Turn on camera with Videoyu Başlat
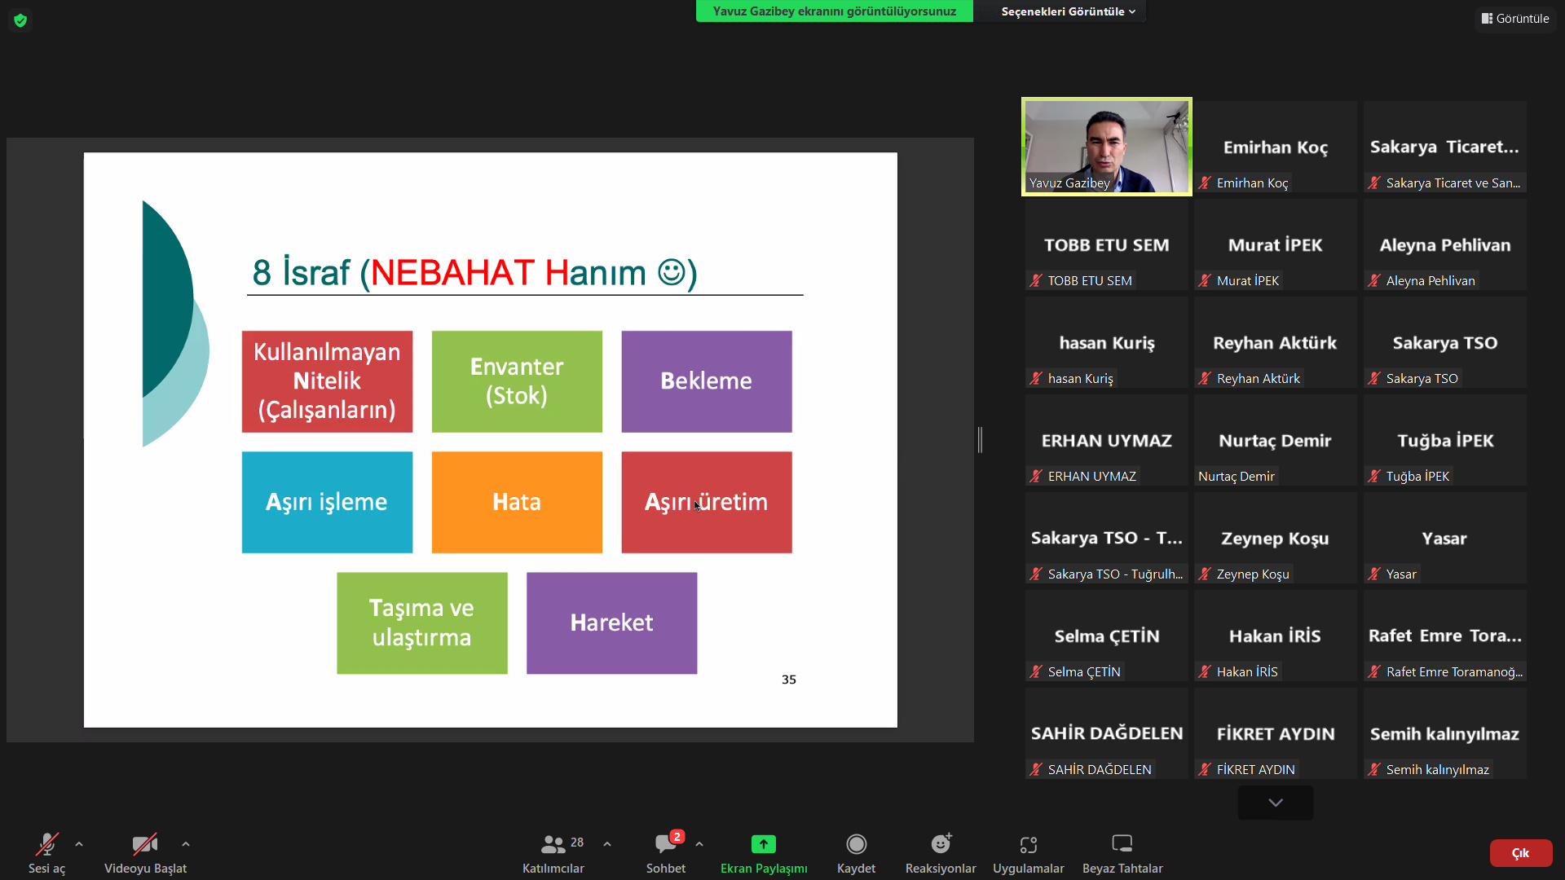The height and width of the screenshot is (880, 1565). (x=145, y=852)
